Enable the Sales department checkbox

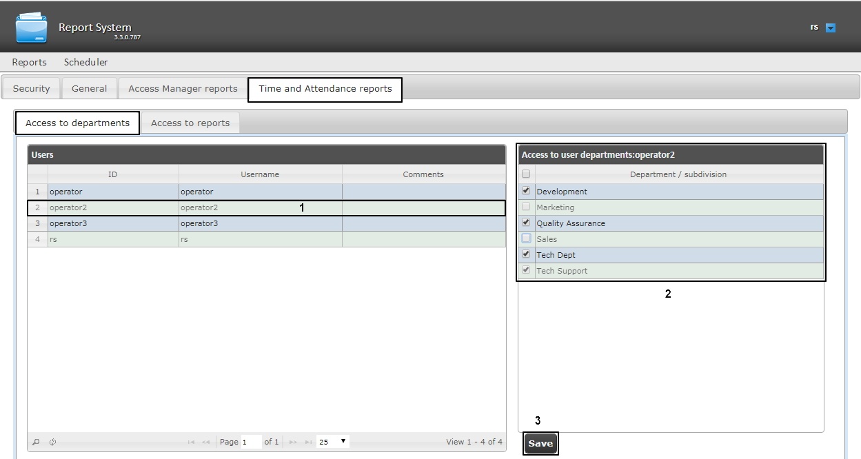[527, 238]
